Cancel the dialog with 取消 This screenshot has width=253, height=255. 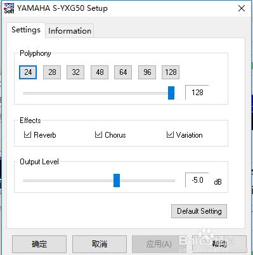pyautogui.click(x=100, y=244)
